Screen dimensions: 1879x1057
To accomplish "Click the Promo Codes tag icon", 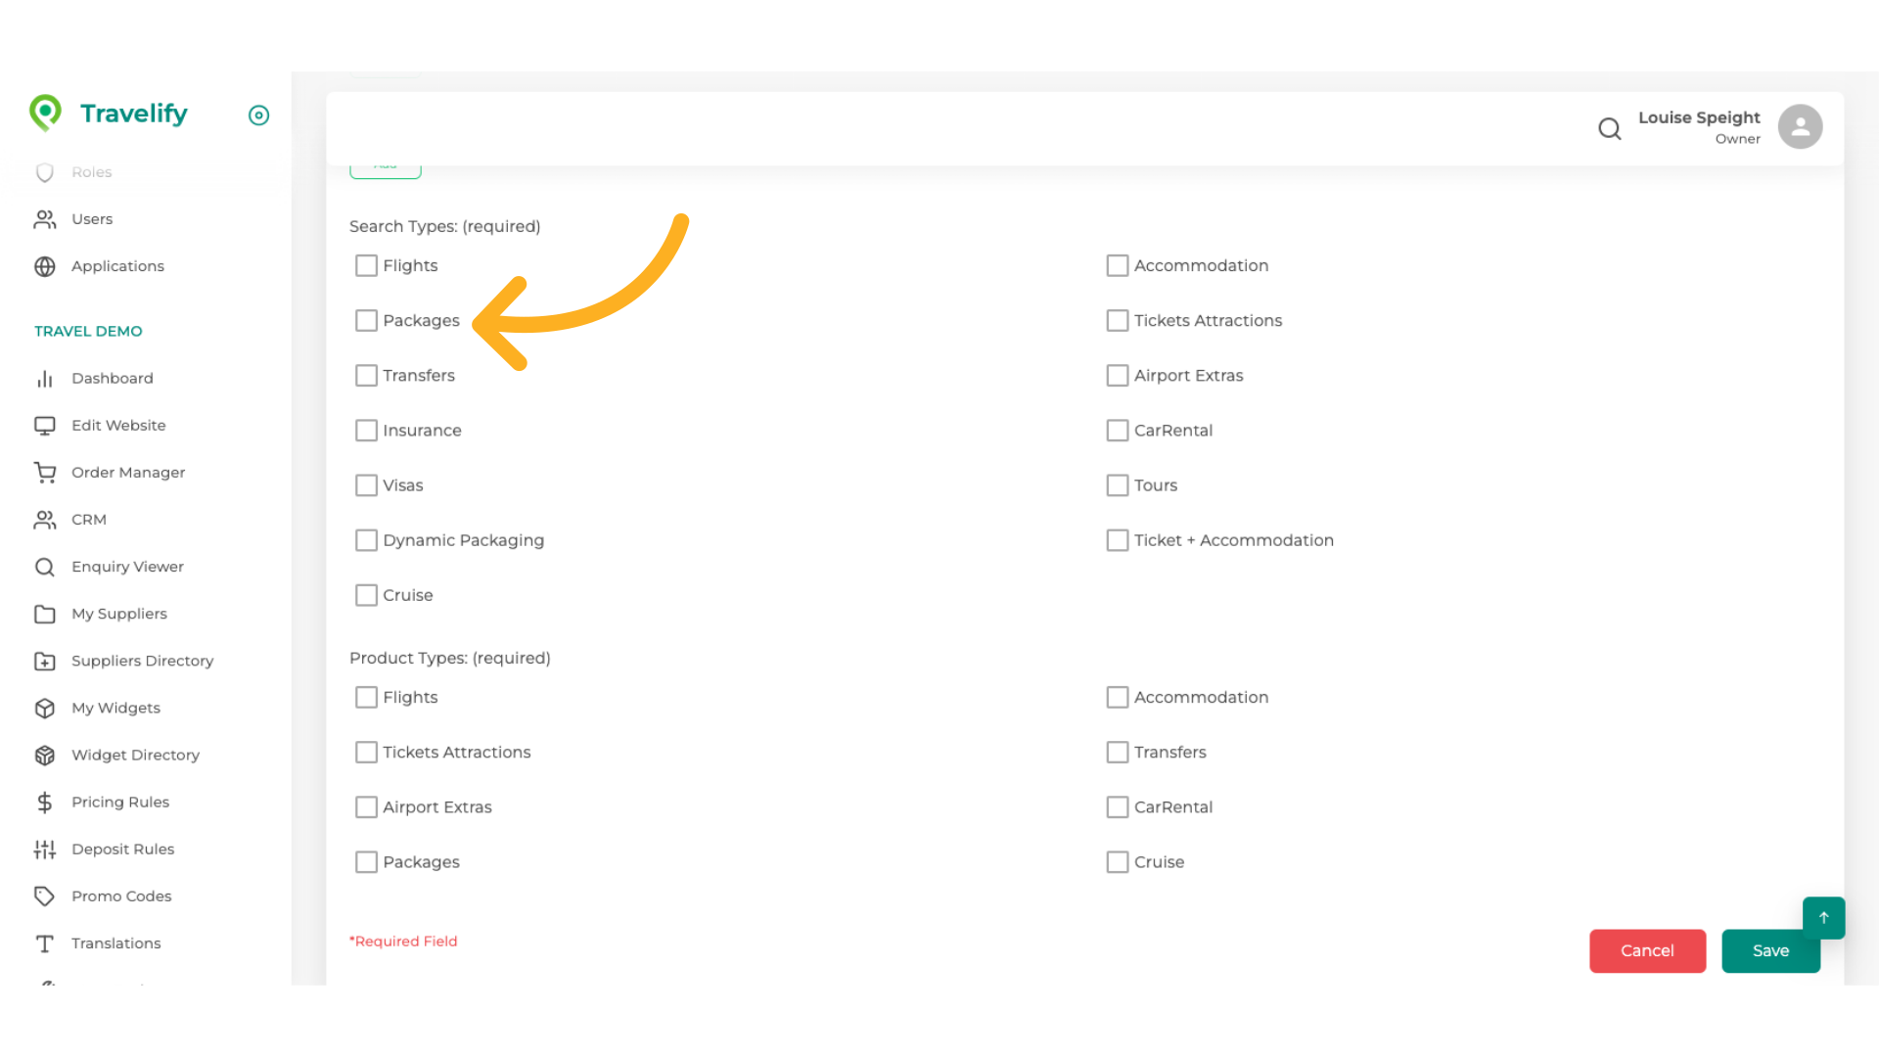I will click(45, 896).
